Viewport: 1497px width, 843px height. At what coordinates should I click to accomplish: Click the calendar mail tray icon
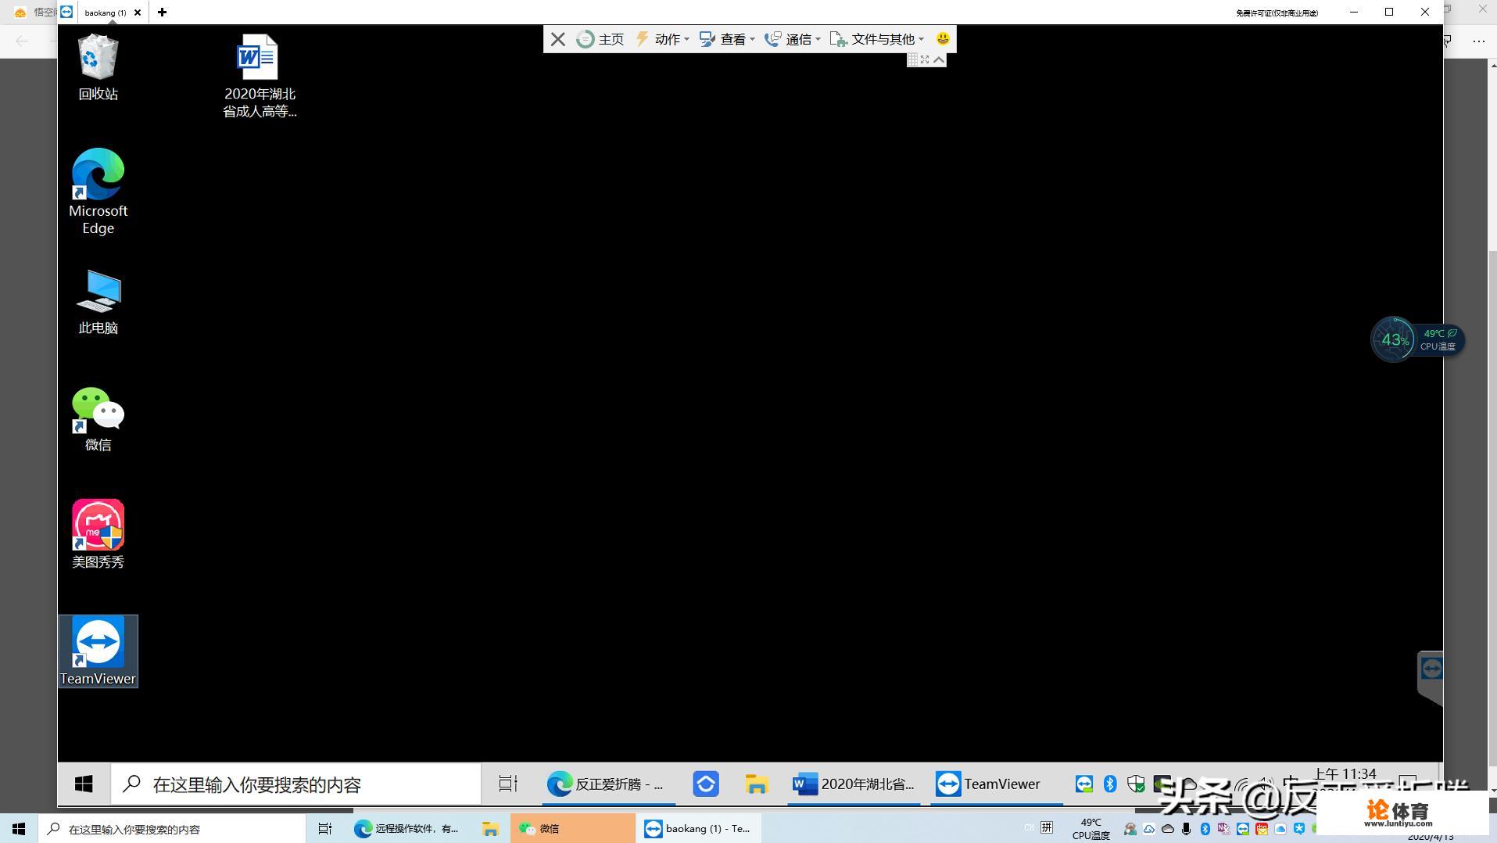pos(1261,828)
